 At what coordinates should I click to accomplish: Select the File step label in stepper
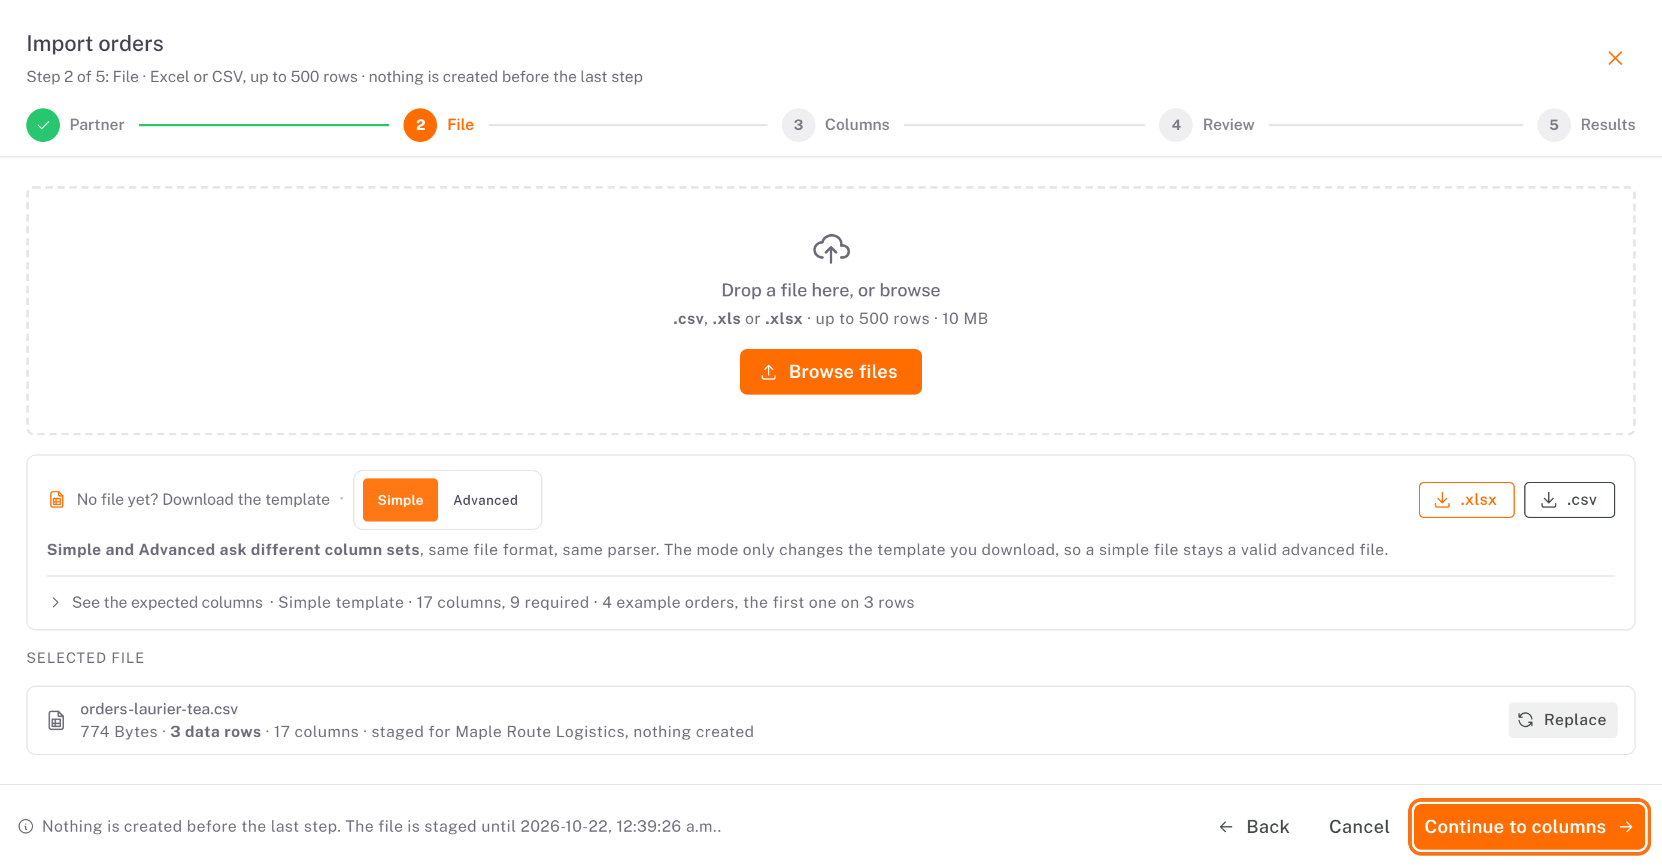pos(460,125)
